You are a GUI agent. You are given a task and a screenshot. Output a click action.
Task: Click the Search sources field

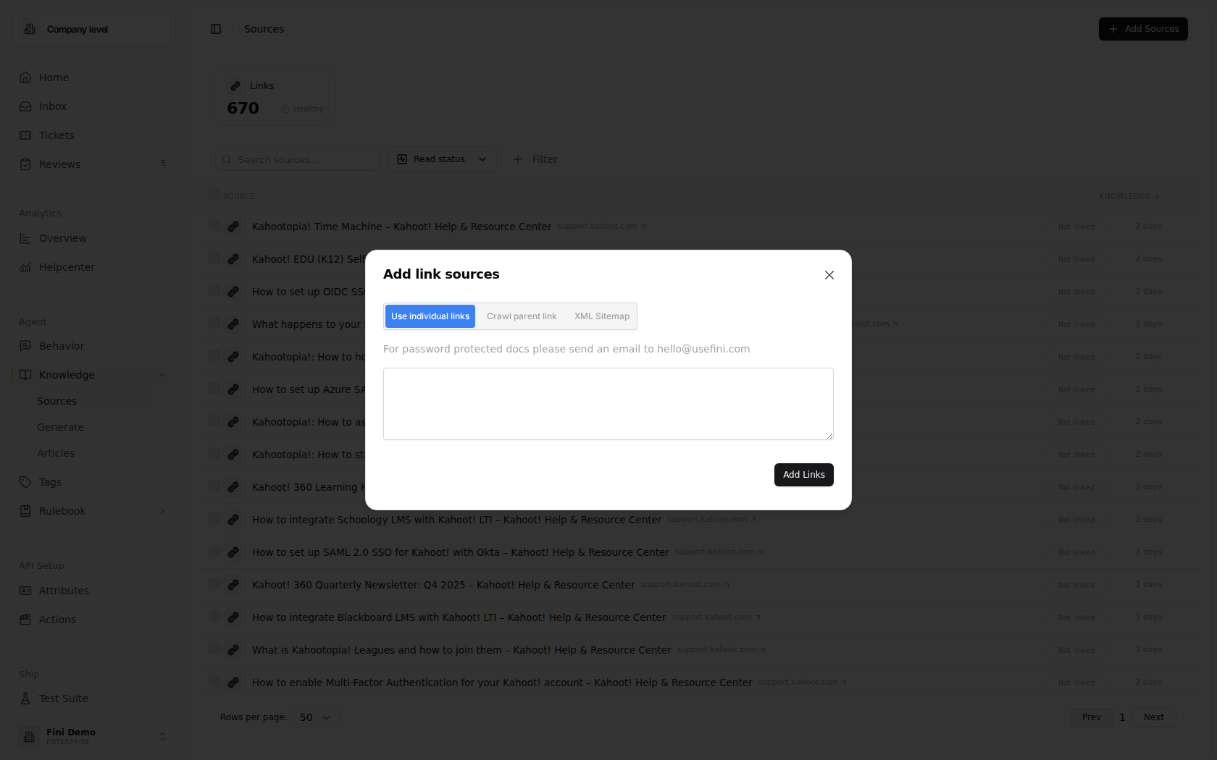[x=297, y=159]
